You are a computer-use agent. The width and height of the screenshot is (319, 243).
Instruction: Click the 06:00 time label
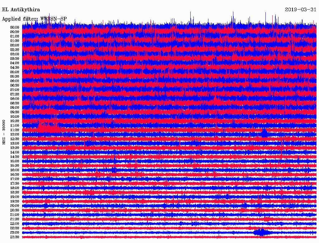click(x=15, y=81)
